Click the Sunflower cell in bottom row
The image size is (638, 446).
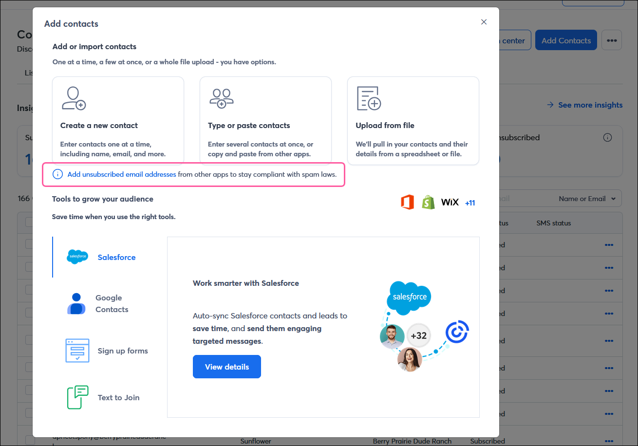pos(256,441)
